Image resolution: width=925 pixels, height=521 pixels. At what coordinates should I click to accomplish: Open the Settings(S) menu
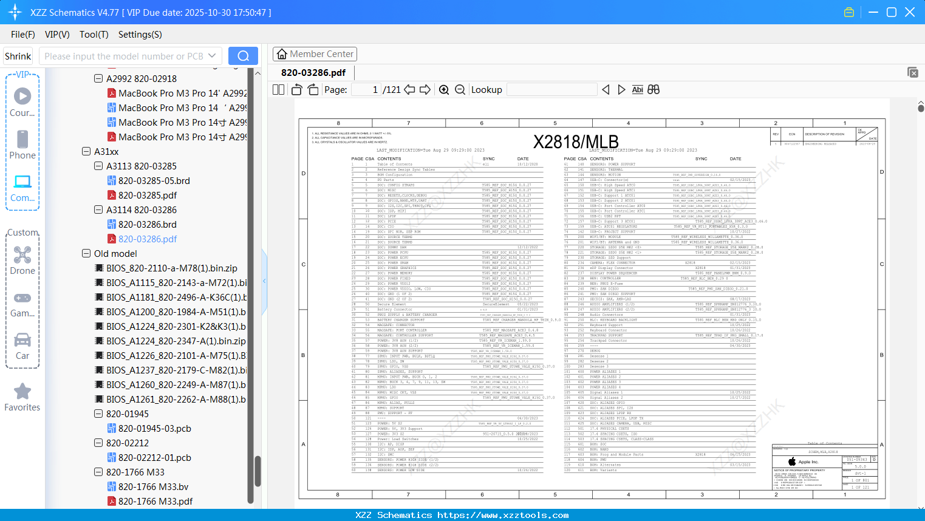[140, 35]
